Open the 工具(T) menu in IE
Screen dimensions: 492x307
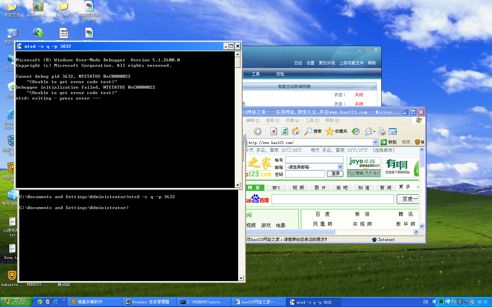(x=312, y=120)
